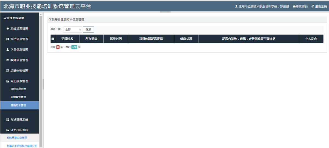Click the grid icon beside 报名信息管理

tap(8, 39)
